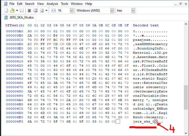Click decoded text 'metry *, unsigne'
This screenshot has width=189, height=136.
click(x=150, y=100)
